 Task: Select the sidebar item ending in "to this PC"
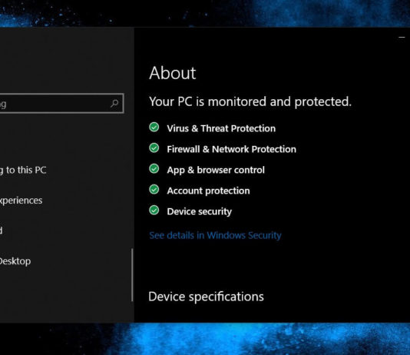(23, 171)
